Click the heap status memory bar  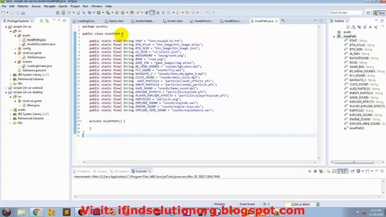300,204
